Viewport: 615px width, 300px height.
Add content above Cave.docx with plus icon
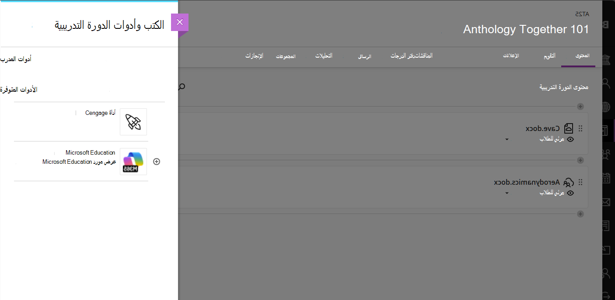click(x=580, y=107)
